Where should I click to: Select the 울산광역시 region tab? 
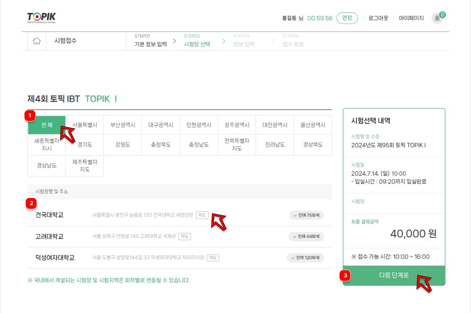313,125
